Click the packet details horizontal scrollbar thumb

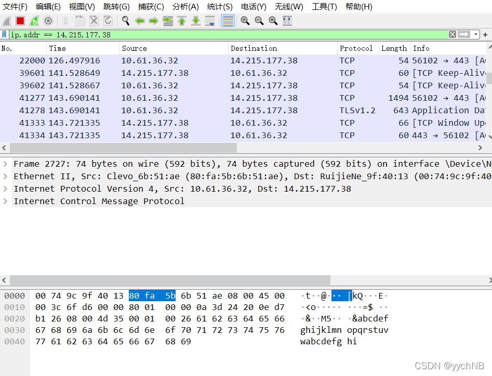pyautogui.click(x=170, y=280)
